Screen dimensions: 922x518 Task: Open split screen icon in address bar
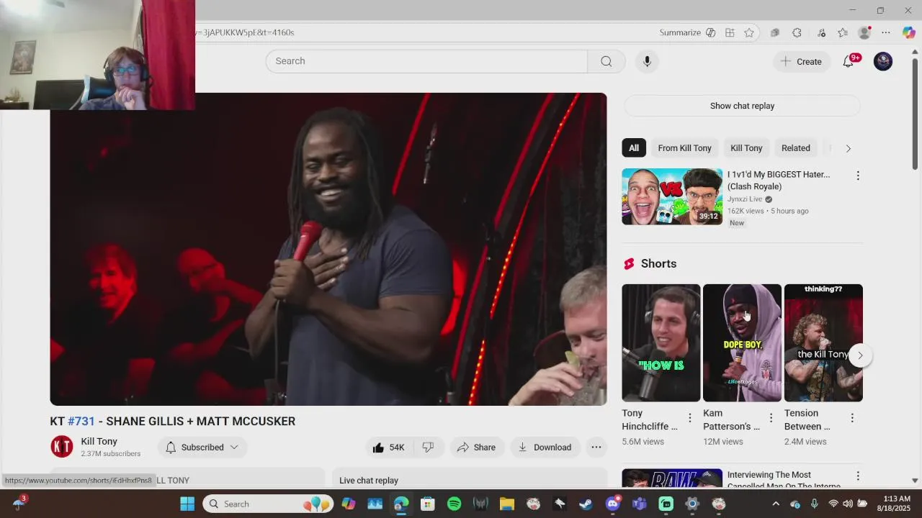click(x=730, y=32)
